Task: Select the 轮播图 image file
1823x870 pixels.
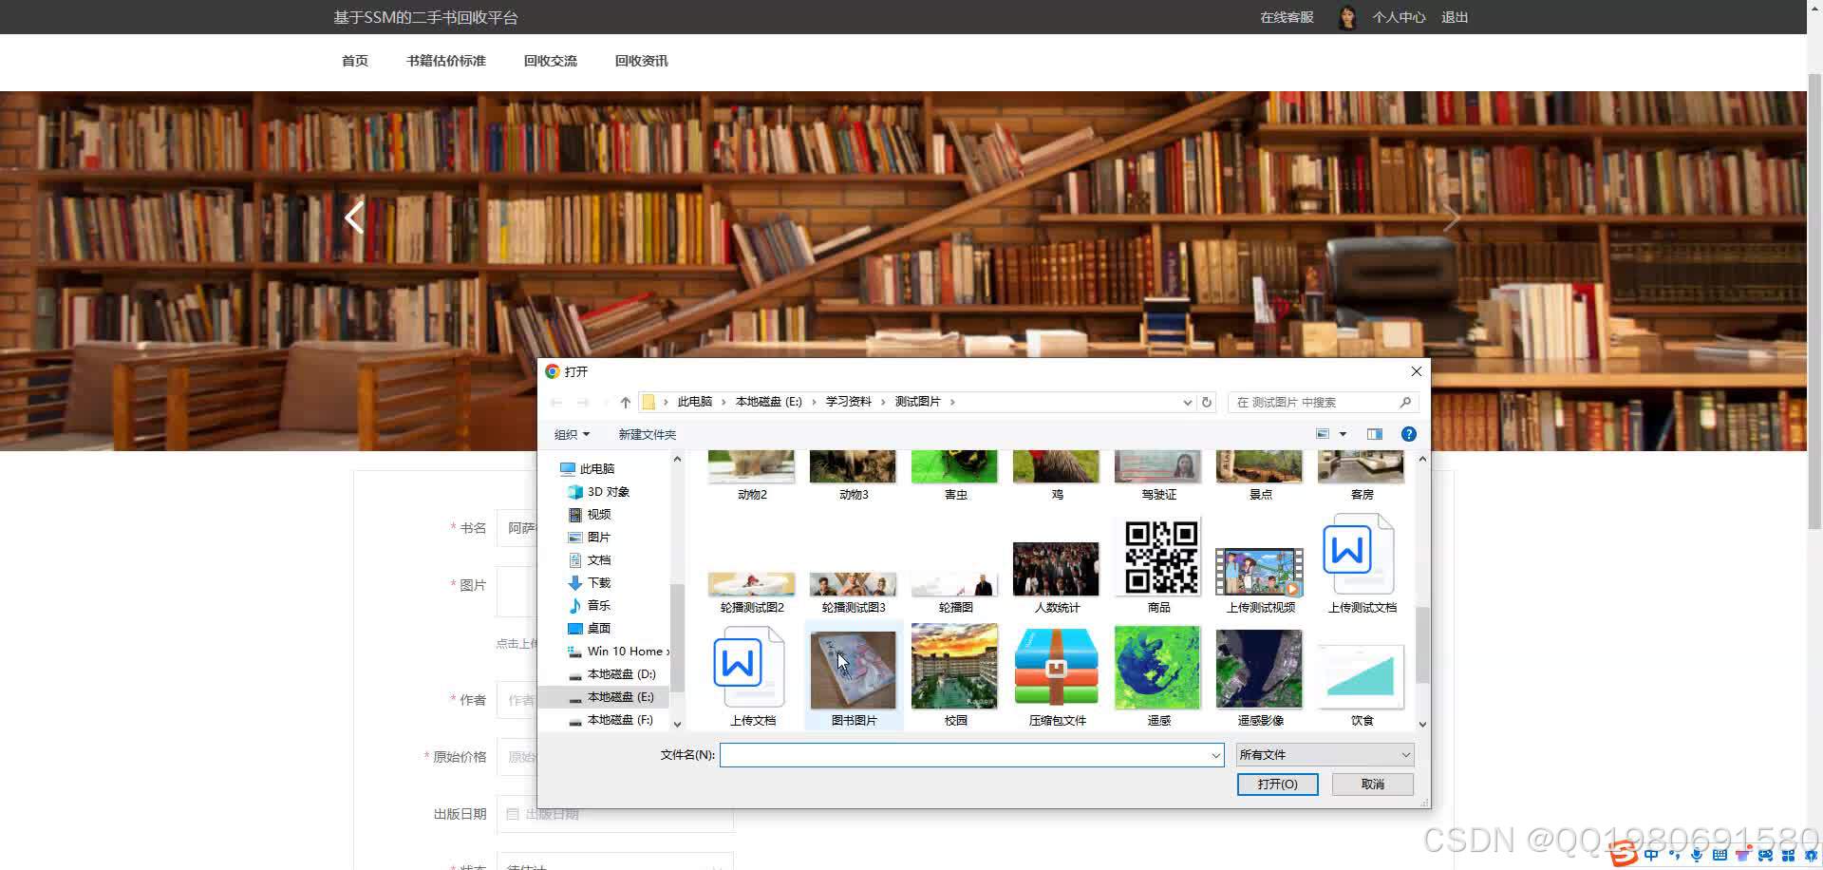Action: pos(955,592)
